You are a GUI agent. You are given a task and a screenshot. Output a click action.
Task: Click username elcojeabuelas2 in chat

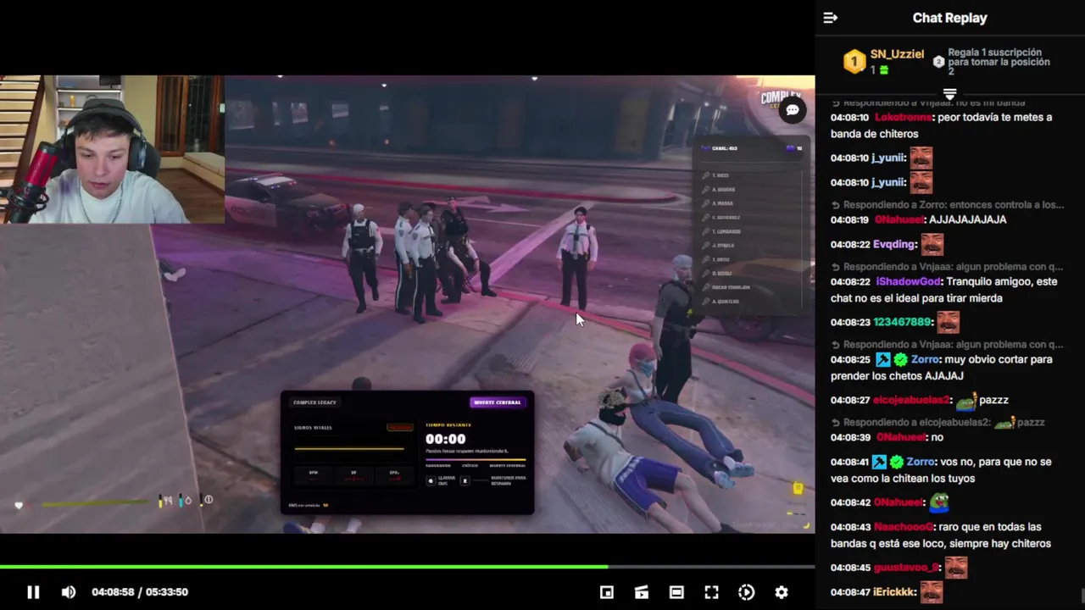click(913, 400)
